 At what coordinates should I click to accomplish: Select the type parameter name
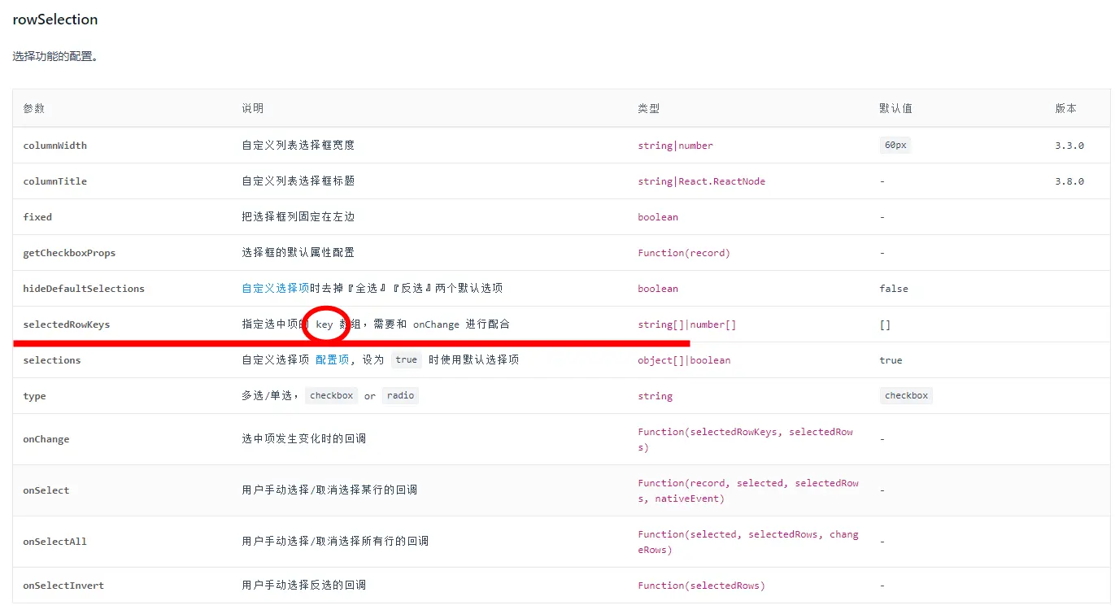pyautogui.click(x=34, y=396)
